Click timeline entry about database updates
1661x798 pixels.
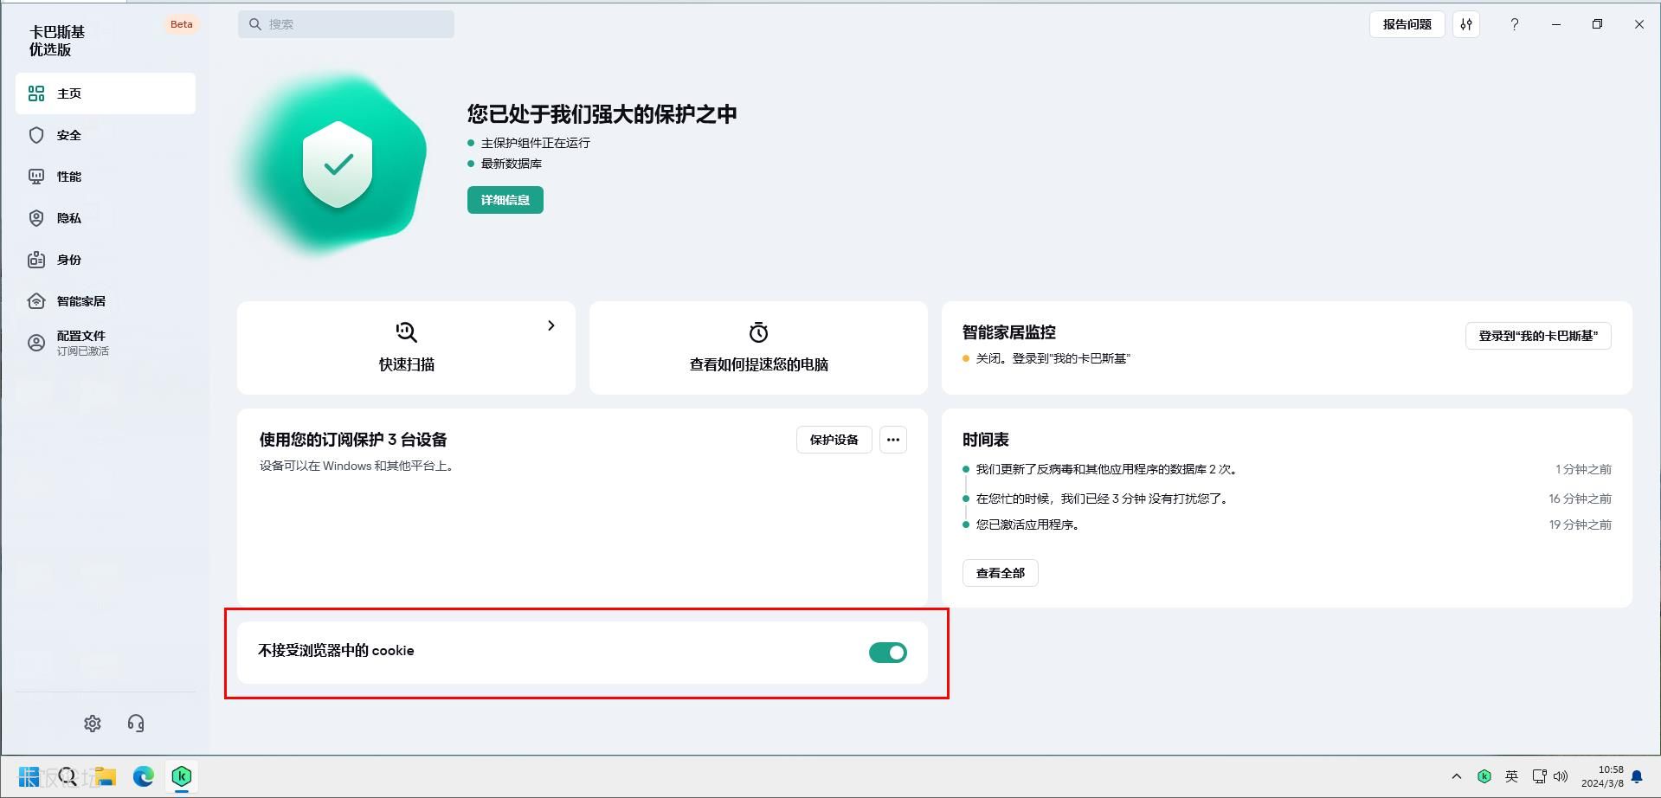click(1107, 469)
